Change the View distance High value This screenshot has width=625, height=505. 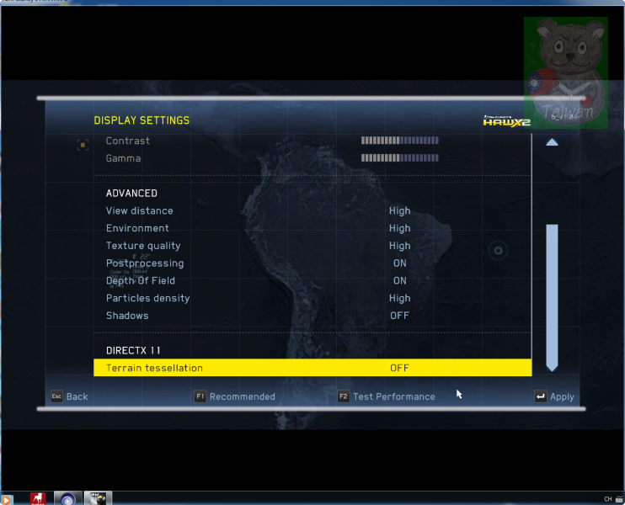400,210
